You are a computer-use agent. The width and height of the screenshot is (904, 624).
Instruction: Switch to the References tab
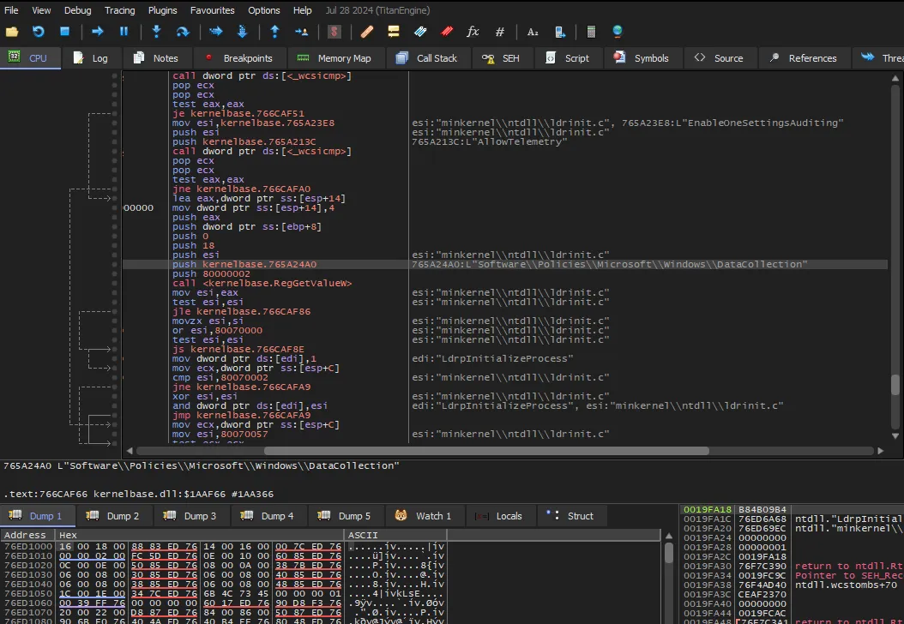click(803, 58)
